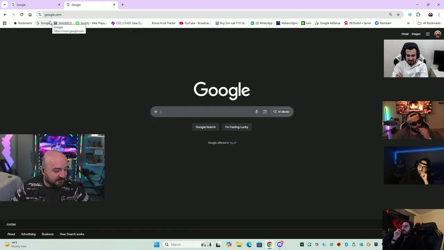Click the browser back arrow
Screen dimensions: 444x250
pyautogui.click(x=5, y=15)
